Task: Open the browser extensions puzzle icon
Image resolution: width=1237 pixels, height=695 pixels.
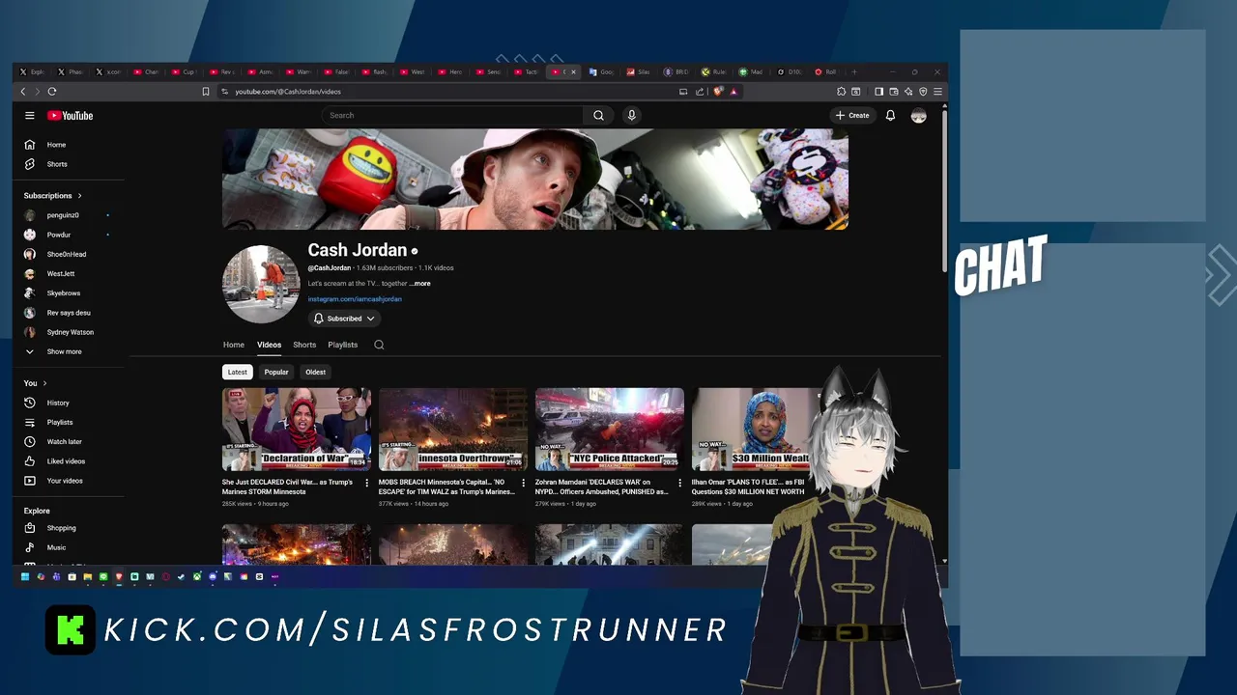Action: 841,92
